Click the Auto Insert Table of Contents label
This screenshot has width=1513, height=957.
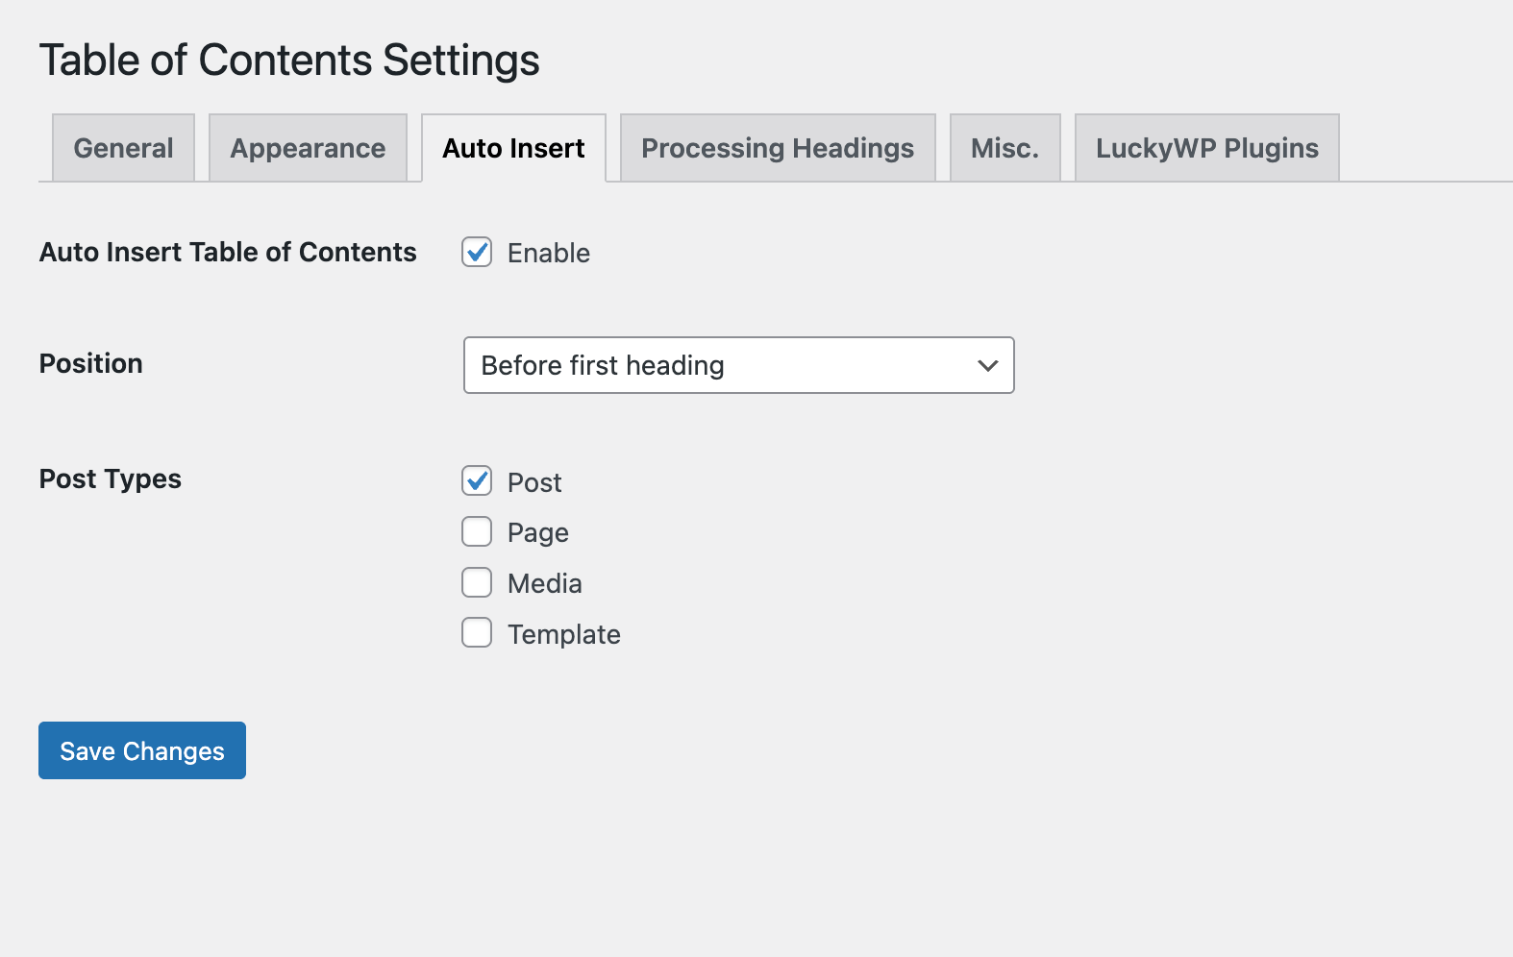pos(228,253)
